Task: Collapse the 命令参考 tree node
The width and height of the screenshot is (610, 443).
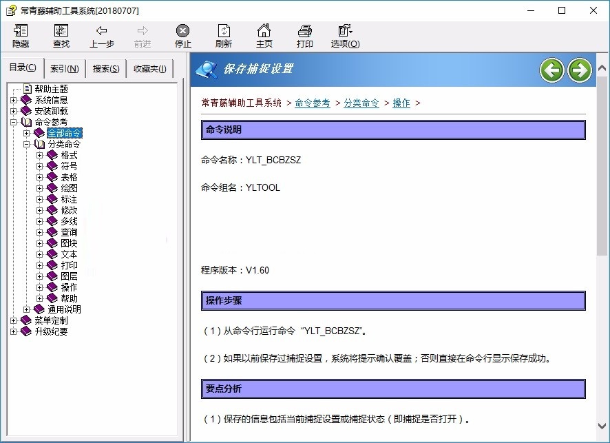Action: click(14, 122)
